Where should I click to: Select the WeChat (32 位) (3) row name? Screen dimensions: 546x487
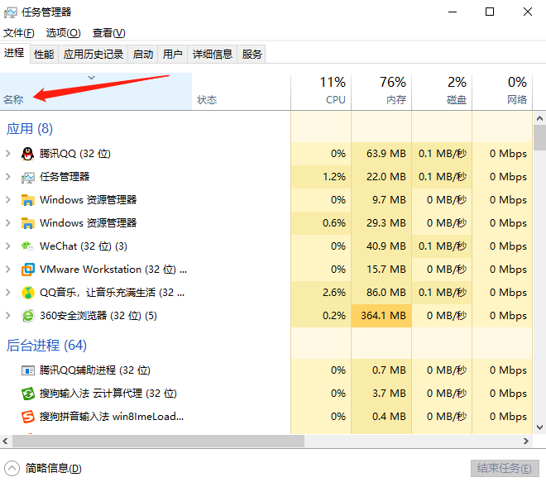pyautogui.click(x=84, y=246)
